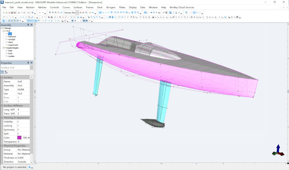This screenshot has width=289, height=170.
Task: Toggle the Symmetry checkbox
Action: (x=18, y=130)
